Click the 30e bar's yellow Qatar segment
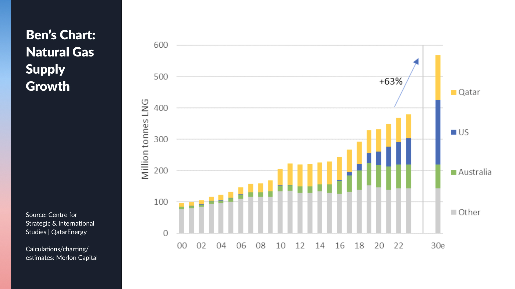 pyautogui.click(x=438, y=78)
